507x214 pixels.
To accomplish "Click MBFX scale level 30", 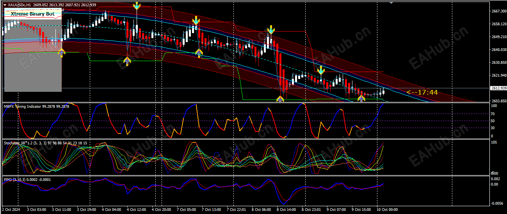I will pos(493,128).
